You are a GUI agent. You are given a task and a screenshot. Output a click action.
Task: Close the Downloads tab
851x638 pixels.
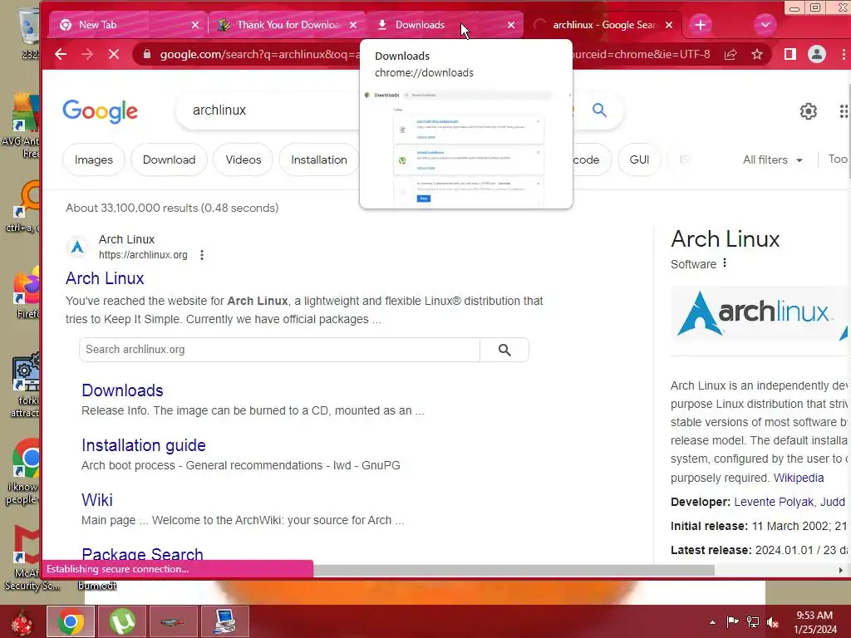(x=511, y=25)
